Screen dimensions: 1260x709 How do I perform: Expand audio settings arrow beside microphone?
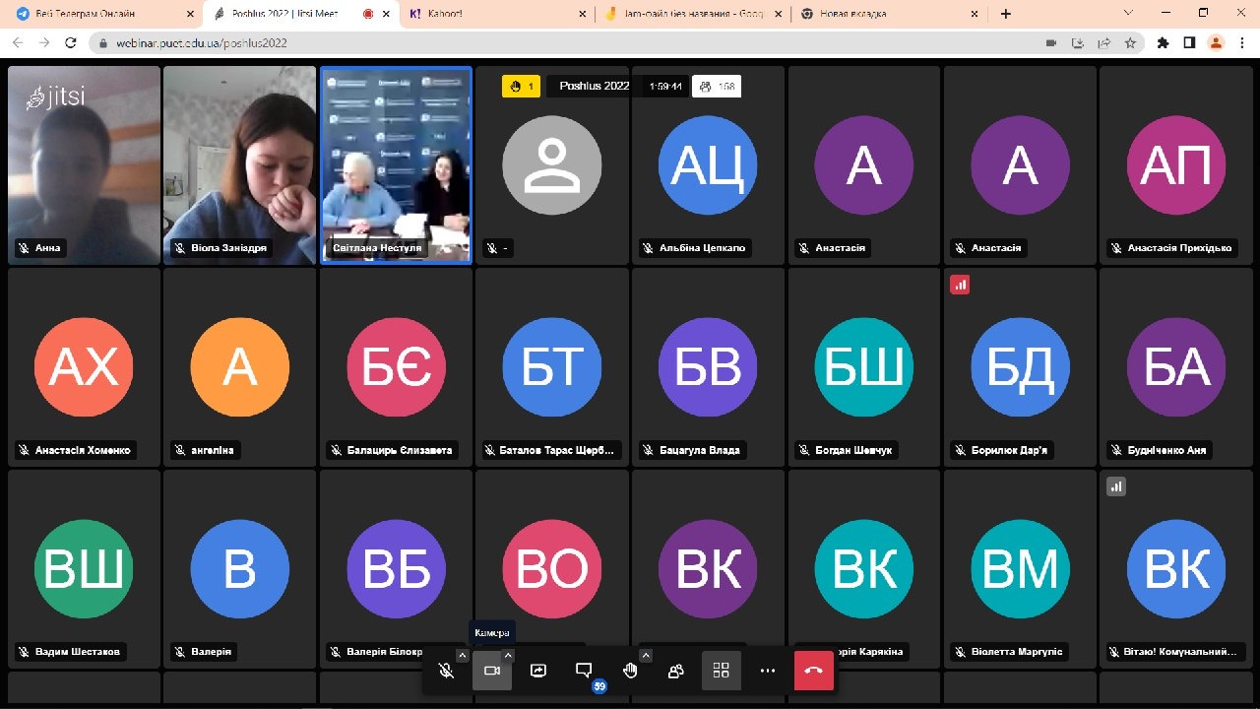tap(463, 656)
